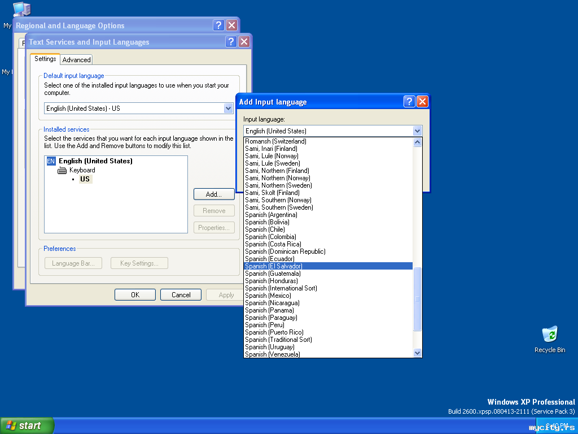578x434 pixels.
Task: Choose Sami, Northern (Norway)
Action: click(x=328, y=178)
